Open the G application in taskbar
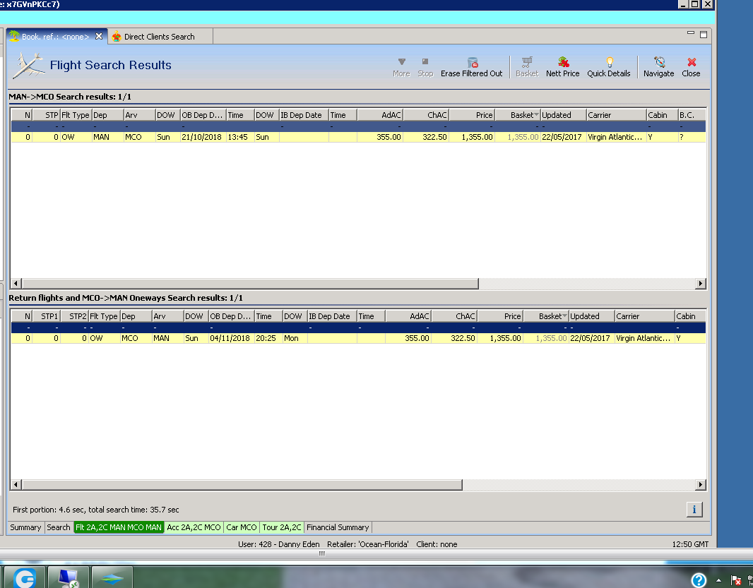The width and height of the screenshot is (753, 588). click(25, 577)
